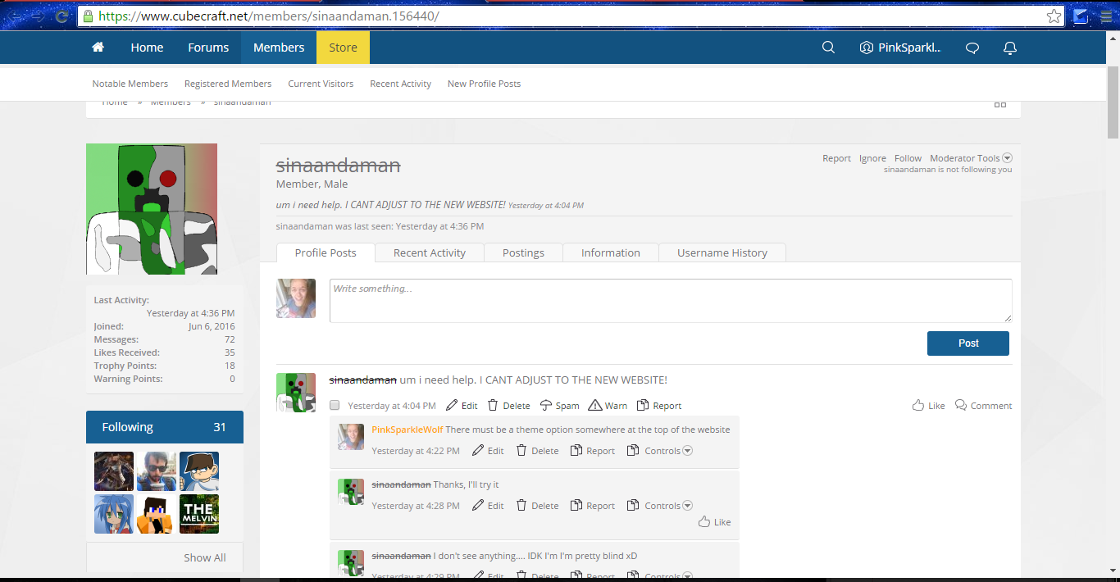Follow sinaandaman
Viewport: 1120px width, 582px height.
coord(908,158)
